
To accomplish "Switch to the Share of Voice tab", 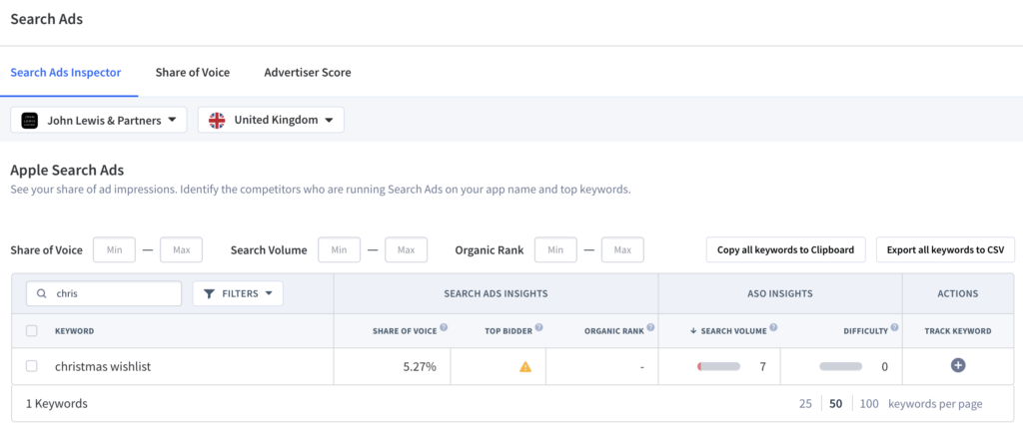I will tap(193, 73).
